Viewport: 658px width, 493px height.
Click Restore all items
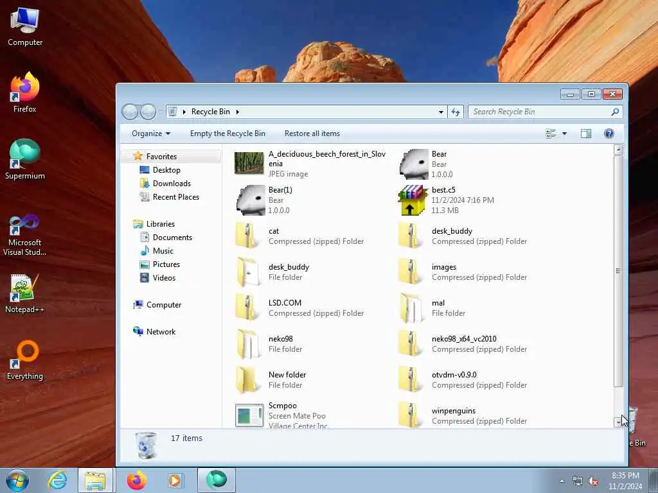[312, 134]
